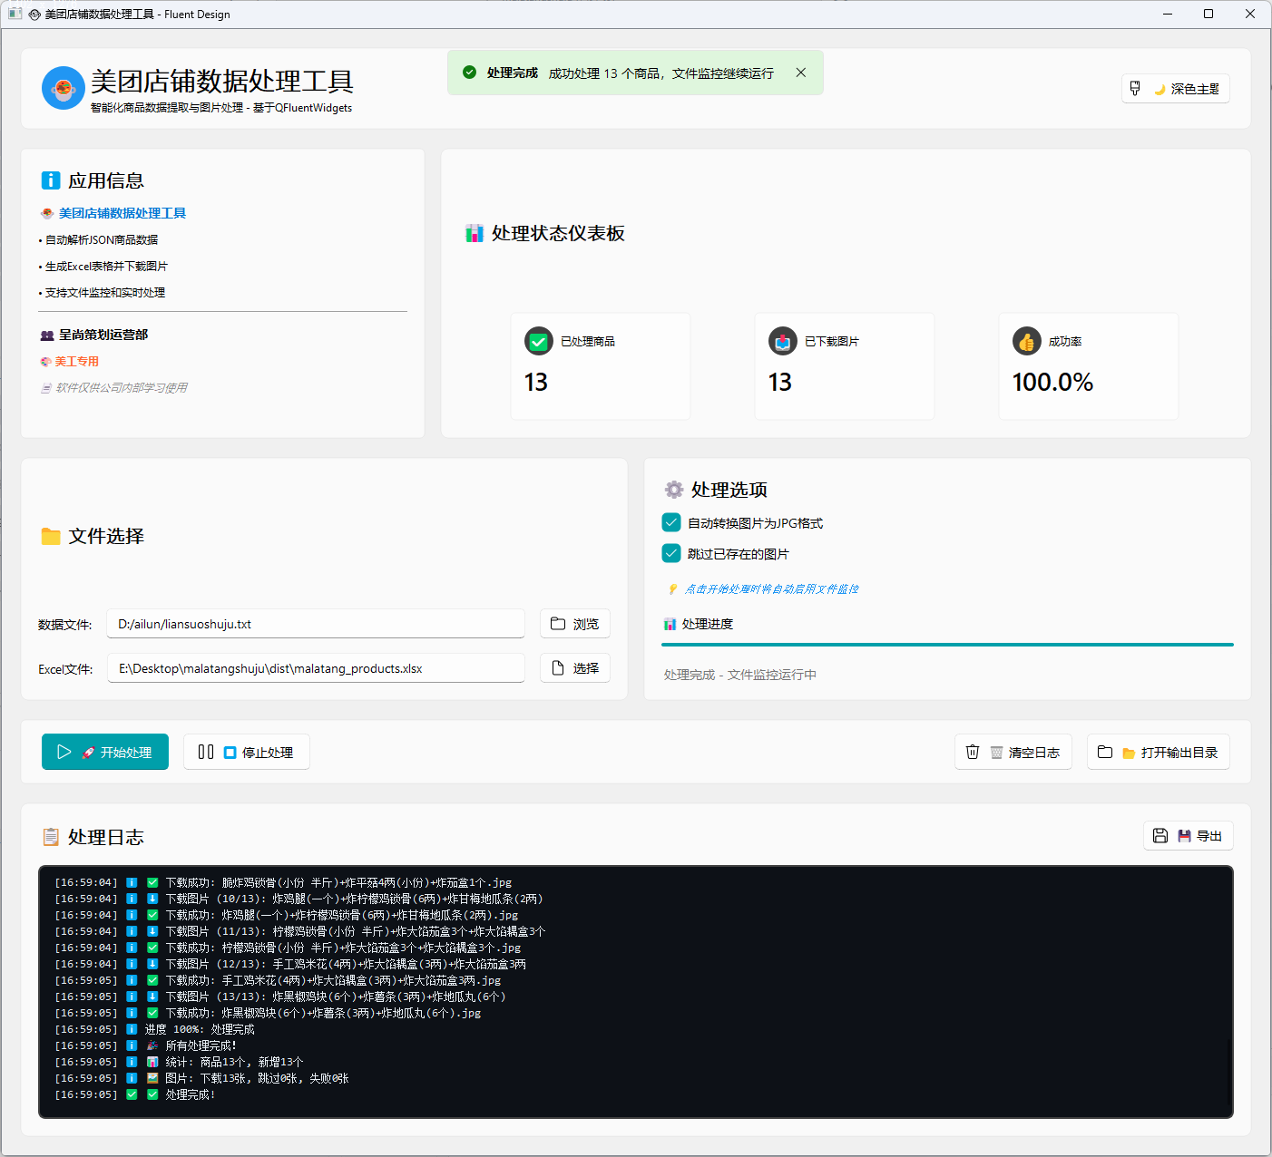This screenshot has height=1157, width=1272.
Task: Uncheck 跳过已存在的图片 checkbox
Action: (x=671, y=553)
